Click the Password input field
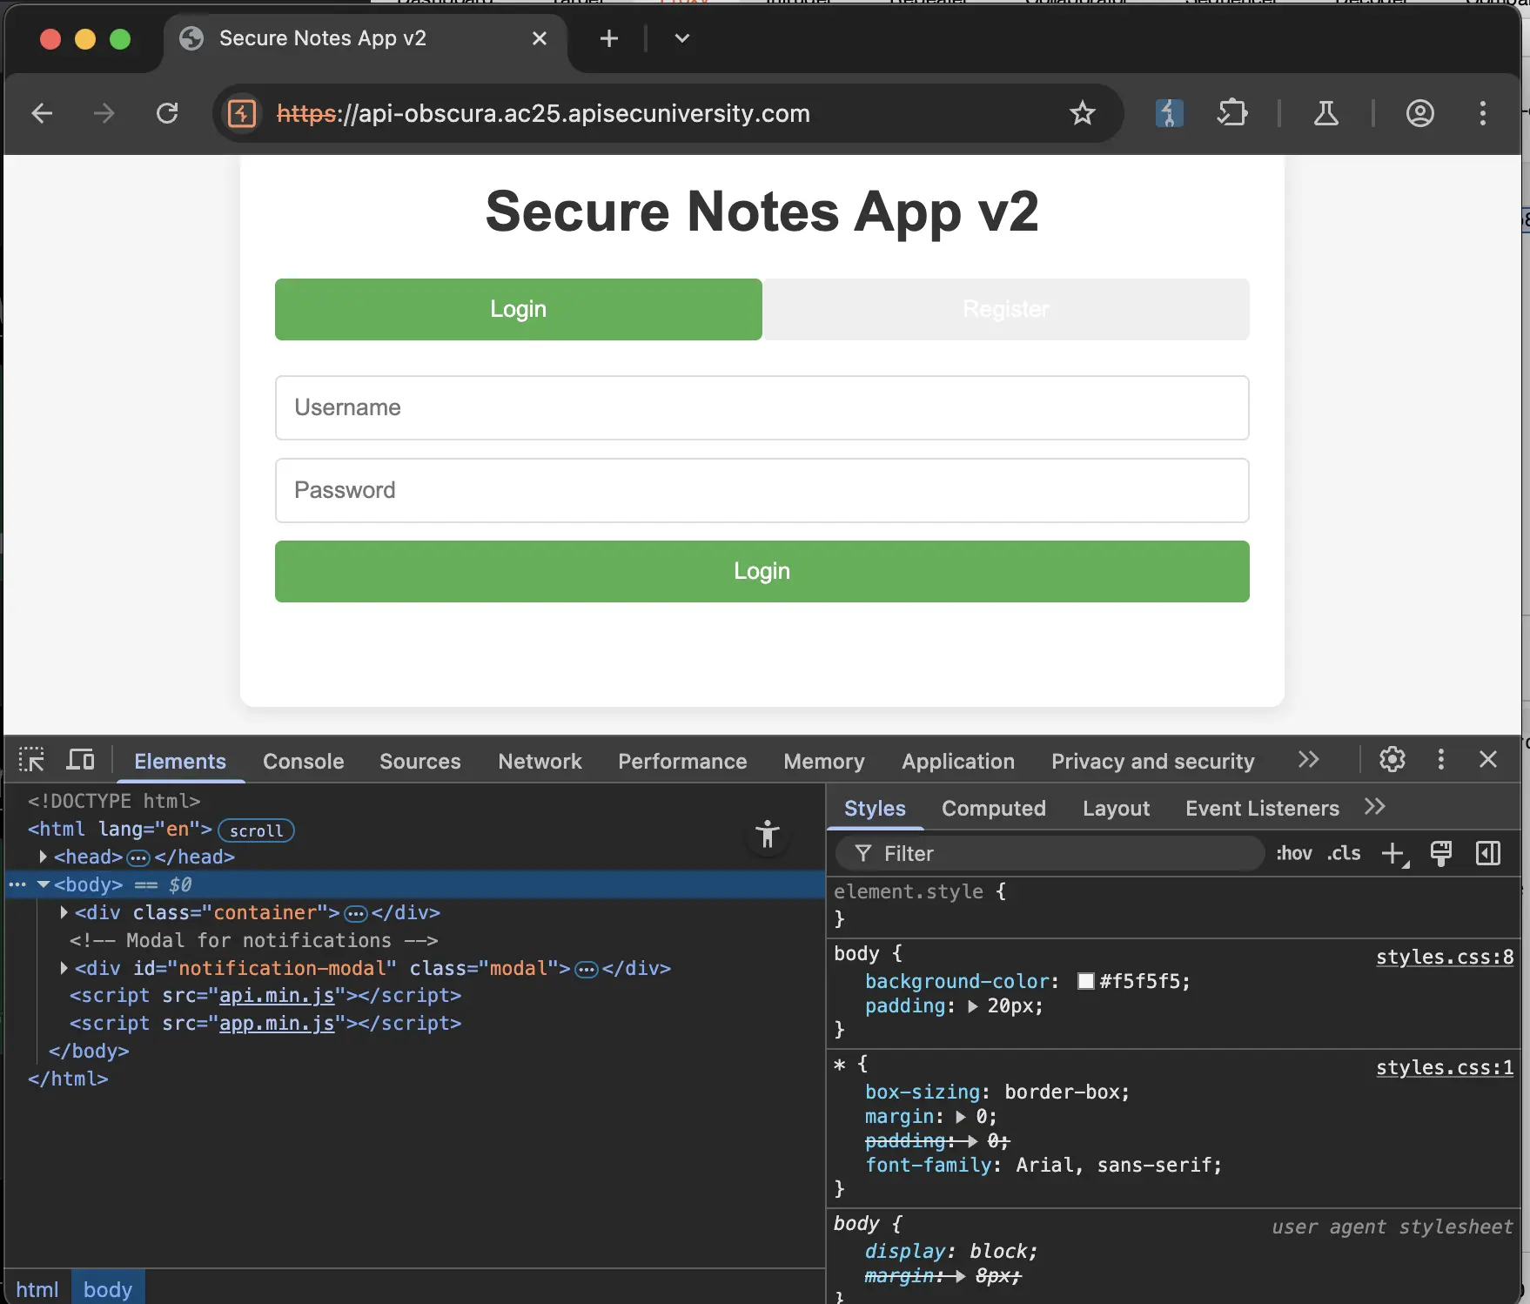The height and width of the screenshot is (1304, 1530). pyautogui.click(x=762, y=490)
